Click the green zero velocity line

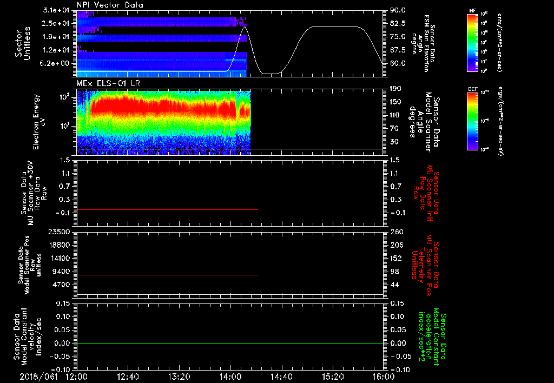point(230,343)
